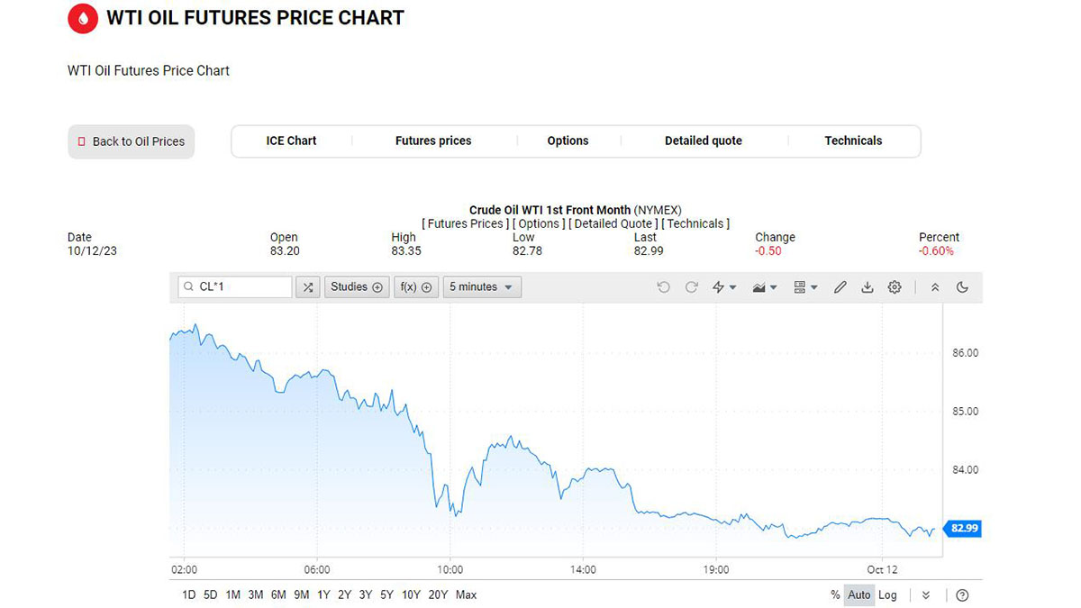Click the Low value 82.78
Screen dimensions: 1081x608
point(527,250)
